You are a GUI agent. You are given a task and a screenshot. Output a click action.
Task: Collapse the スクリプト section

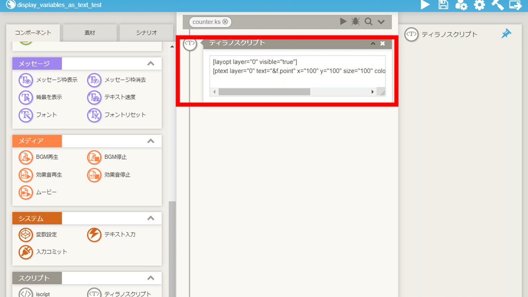point(150,278)
